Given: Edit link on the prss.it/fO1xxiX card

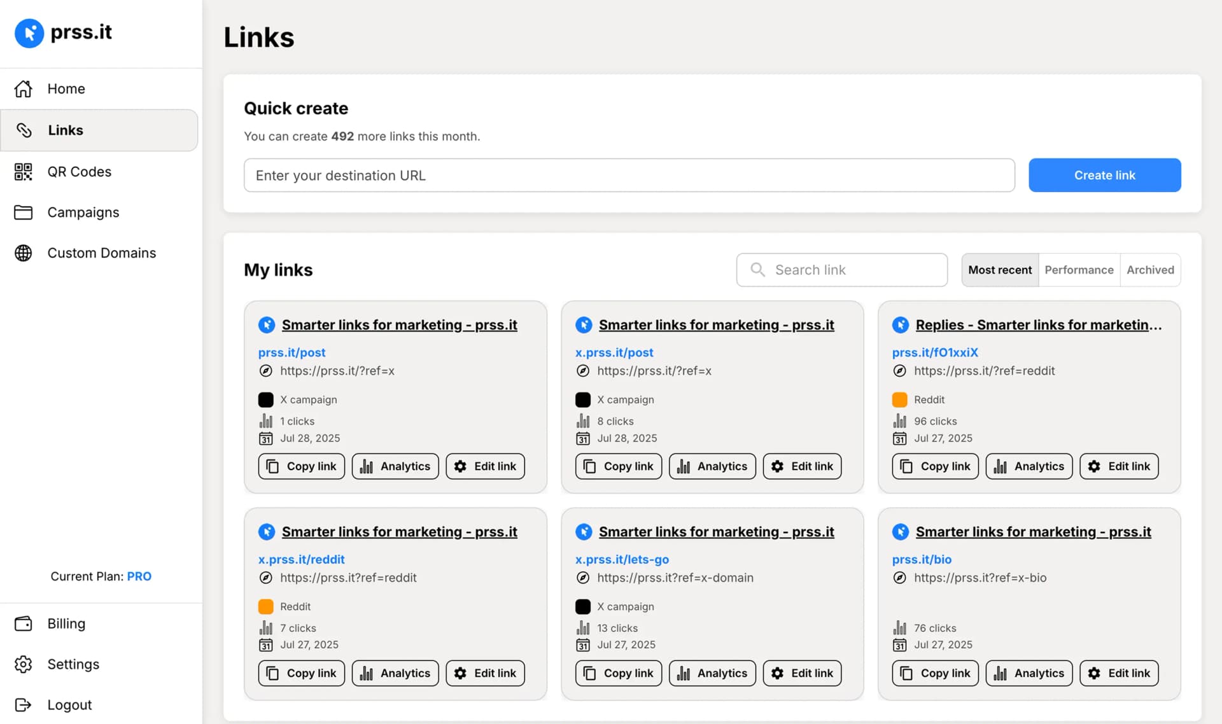Looking at the screenshot, I should 1119,467.
